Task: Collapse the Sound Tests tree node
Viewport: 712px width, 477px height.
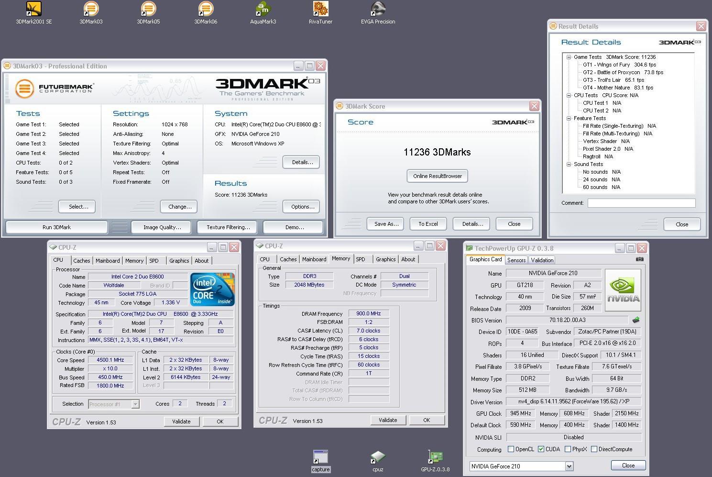Action: [569, 164]
